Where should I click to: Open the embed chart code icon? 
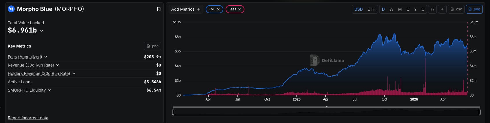point(432,9)
